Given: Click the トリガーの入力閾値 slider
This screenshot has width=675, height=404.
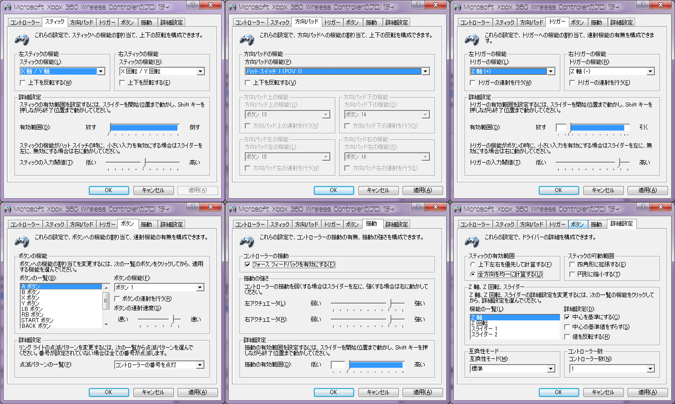Looking at the screenshot, I should point(593,163).
